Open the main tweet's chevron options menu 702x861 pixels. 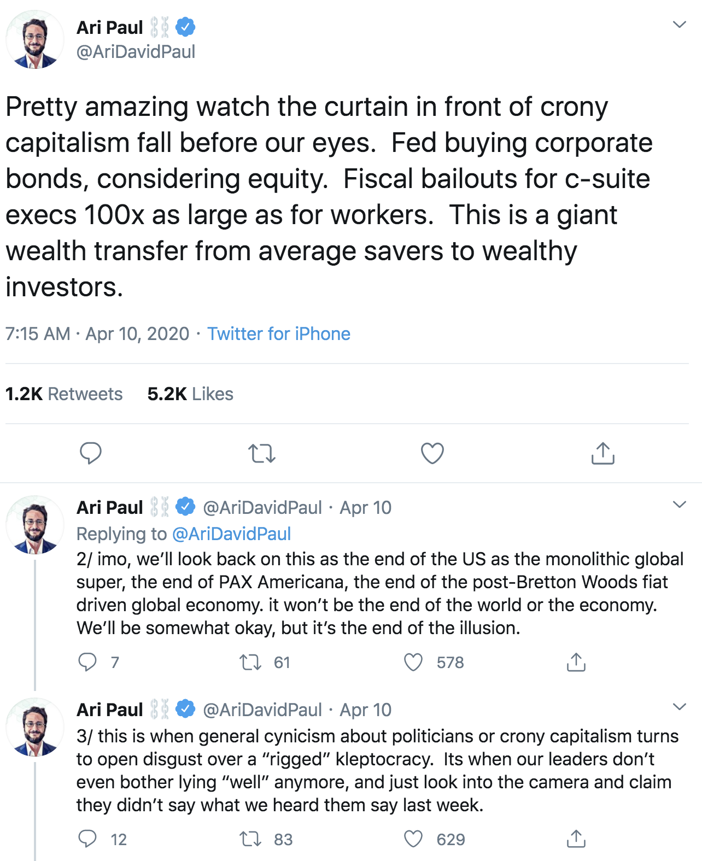point(679,25)
